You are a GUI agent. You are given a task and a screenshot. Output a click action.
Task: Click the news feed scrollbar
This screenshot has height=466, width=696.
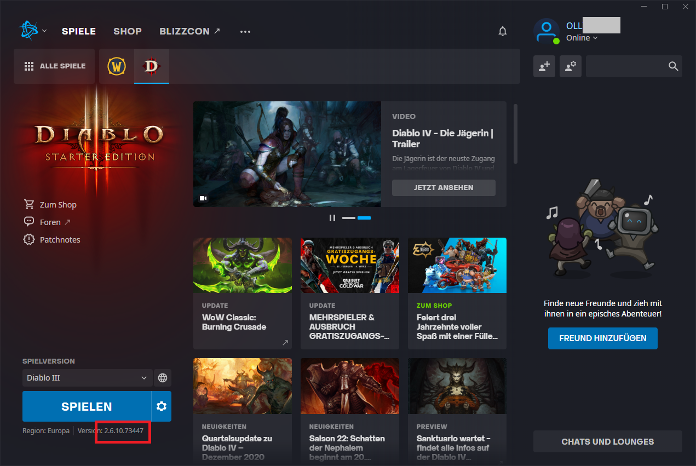pyautogui.click(x=515, y=134)
